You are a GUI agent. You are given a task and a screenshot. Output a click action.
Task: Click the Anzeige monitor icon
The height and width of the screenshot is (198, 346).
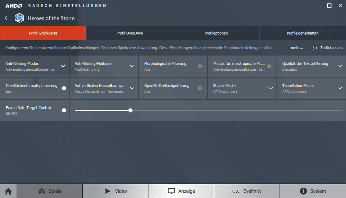point(171,191)
